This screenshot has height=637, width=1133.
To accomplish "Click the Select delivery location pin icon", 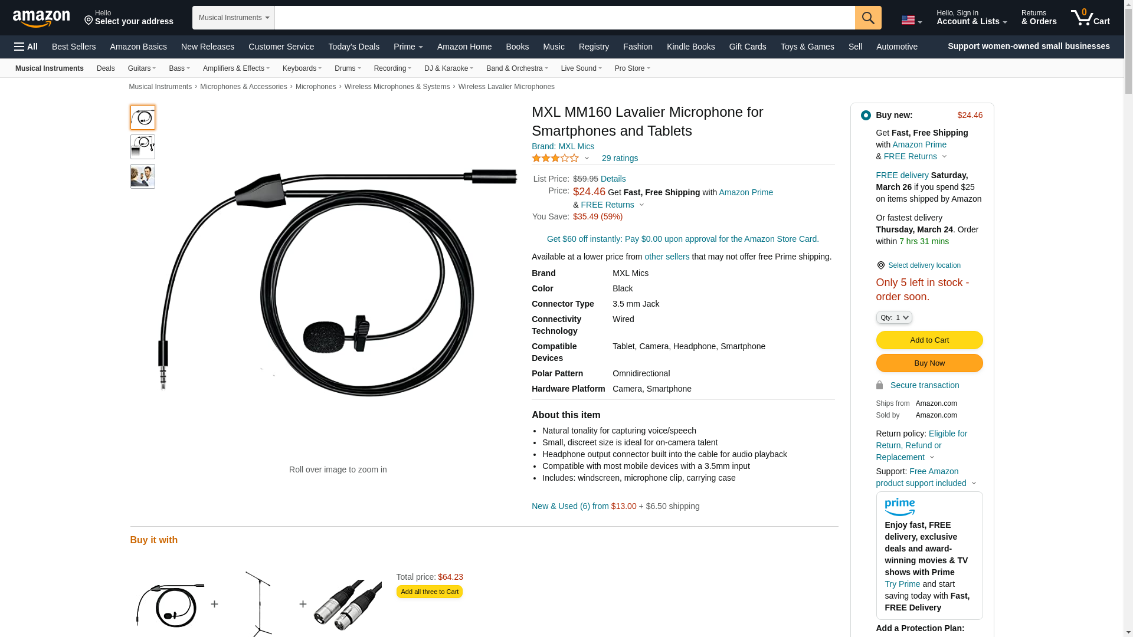I will click(880, 265).
